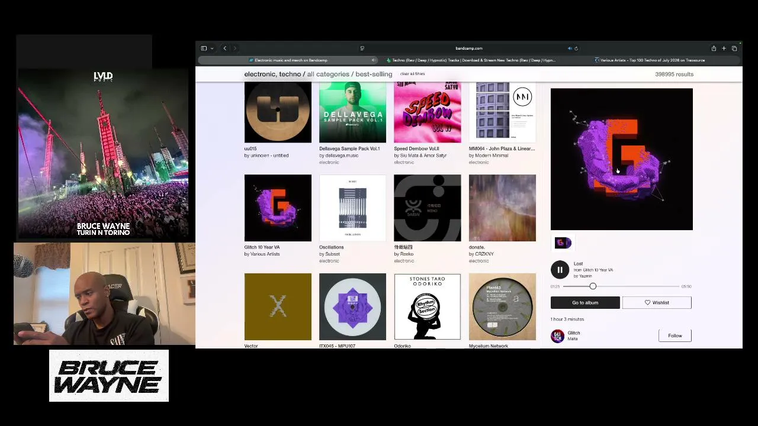Click 'by Siu Mata & Amor Satyr' text

point(420,156)
